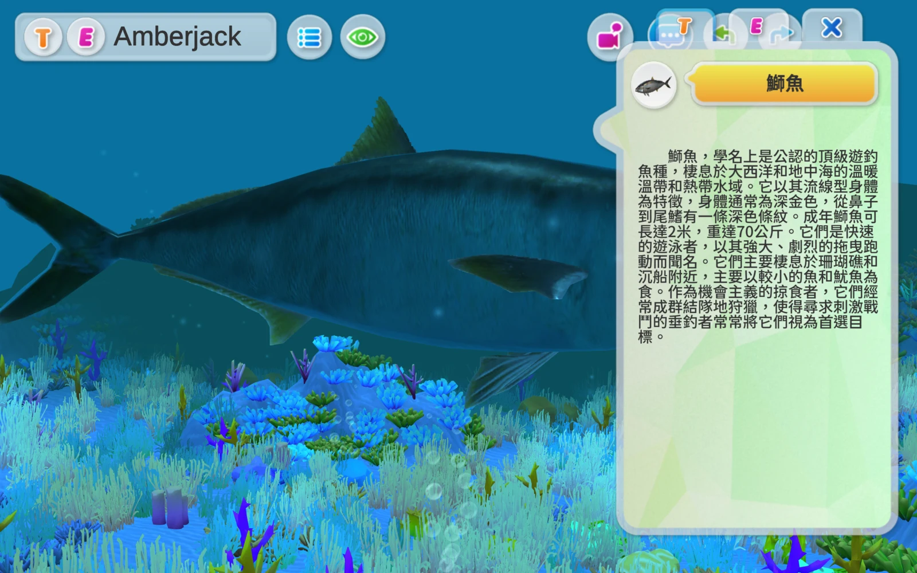Click the 鰤魚 description paragraph text
This screenshot has height=573, width=917.
tap(758, 246)
